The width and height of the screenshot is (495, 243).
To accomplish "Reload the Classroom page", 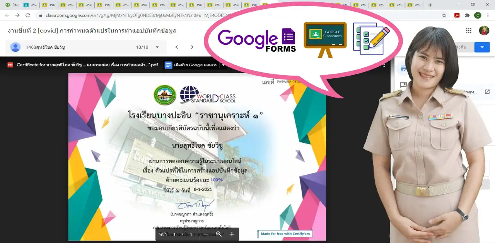I will tap(28, 15).
